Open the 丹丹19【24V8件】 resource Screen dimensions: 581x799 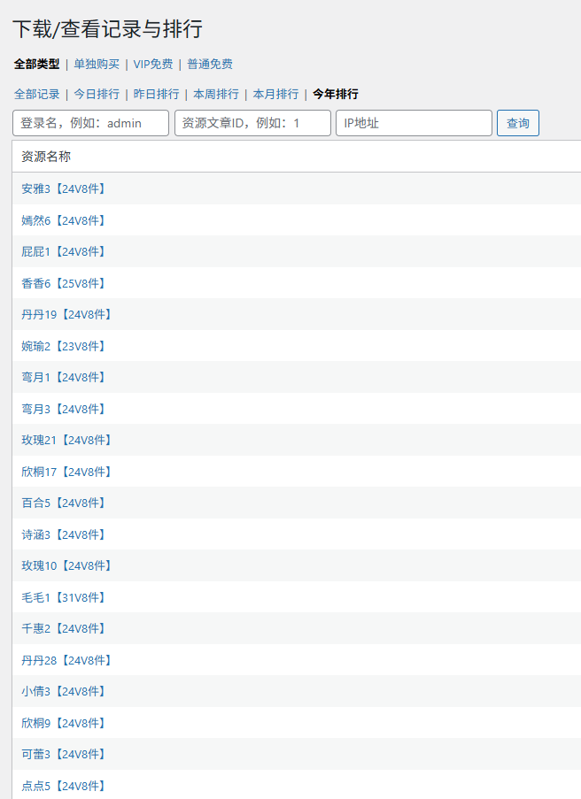(66, 314)
